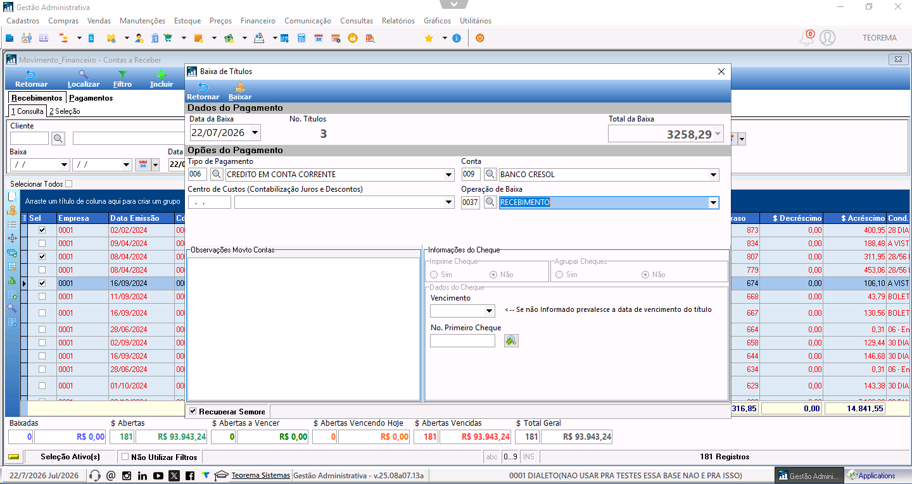Check the Selecionar Todos checkbox
This screenshot has height=484, width=912.
69,184
